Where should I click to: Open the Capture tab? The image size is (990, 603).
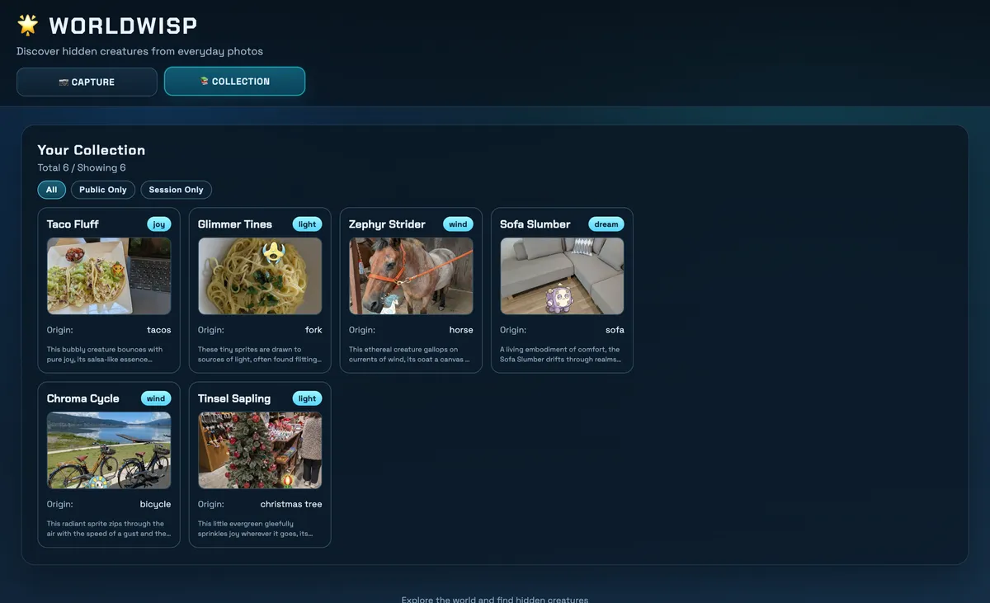pos(87,82)
